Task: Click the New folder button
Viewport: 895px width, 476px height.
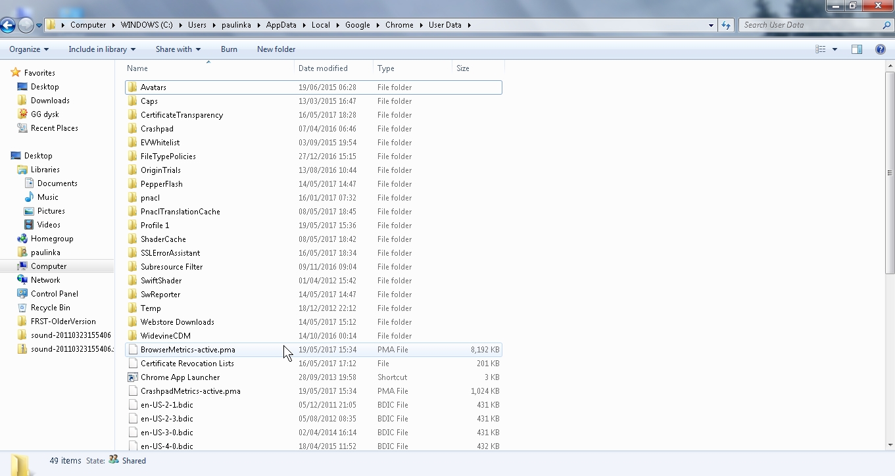Action: coord(276,49)
